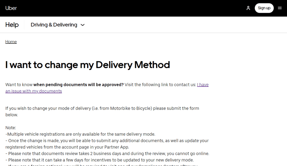The image size is (287, 166).
Task: Click the Home breadcrumb link
Action: point(11,41)
